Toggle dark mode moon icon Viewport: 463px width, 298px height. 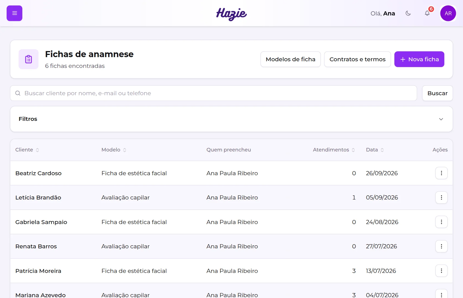pos(408,13)
